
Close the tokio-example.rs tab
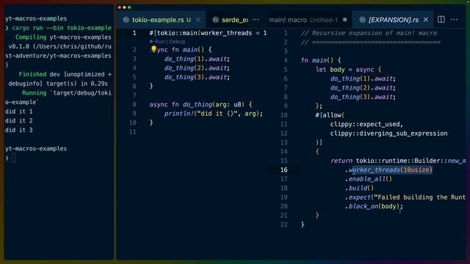coord(198,20)
